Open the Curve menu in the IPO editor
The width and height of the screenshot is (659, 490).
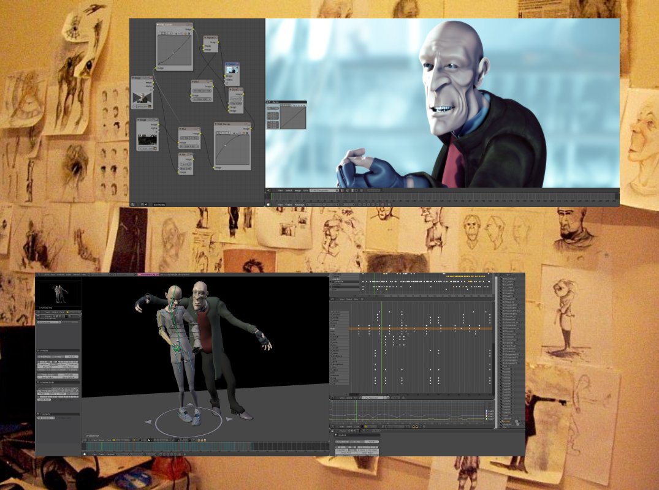click(357, 426)
